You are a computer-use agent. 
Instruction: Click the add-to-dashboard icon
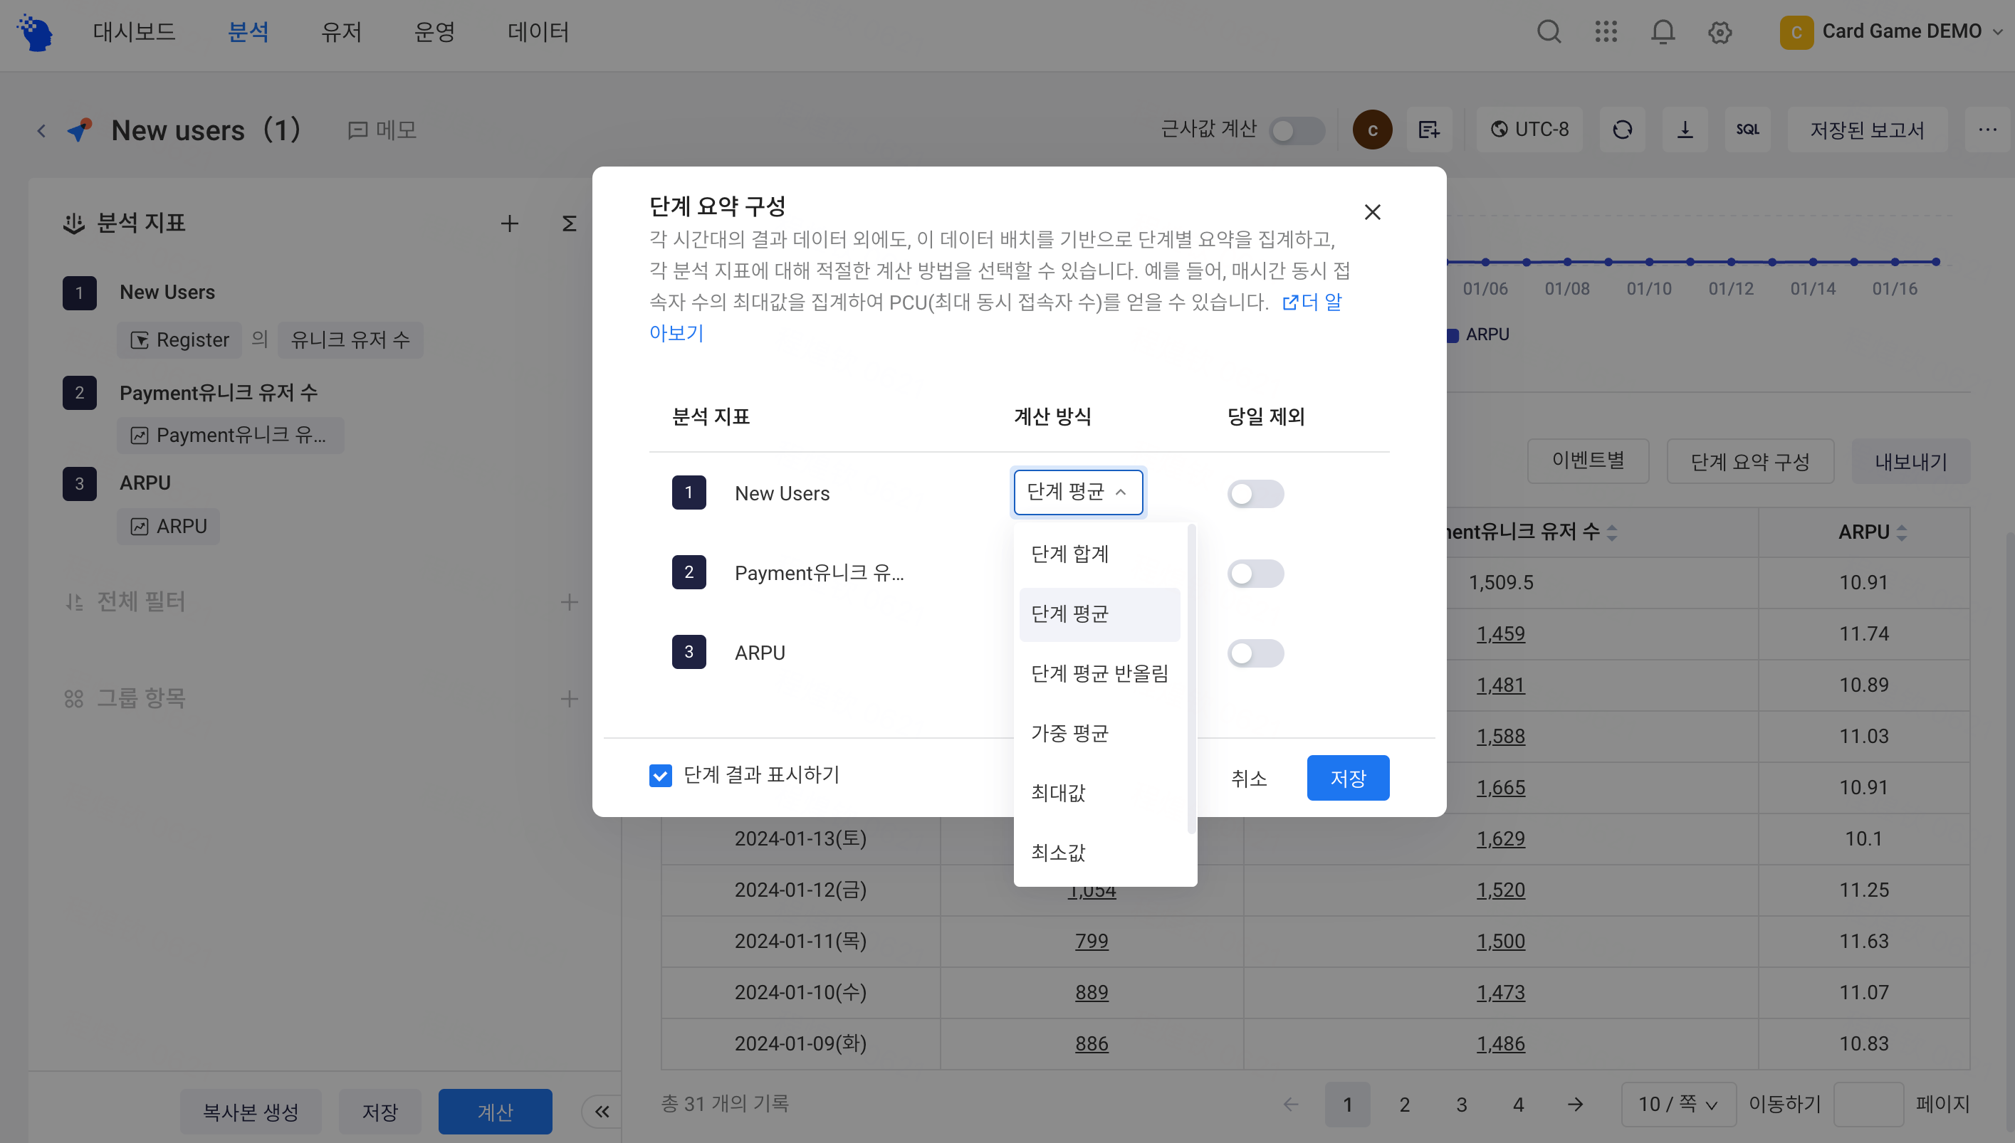1429,130
